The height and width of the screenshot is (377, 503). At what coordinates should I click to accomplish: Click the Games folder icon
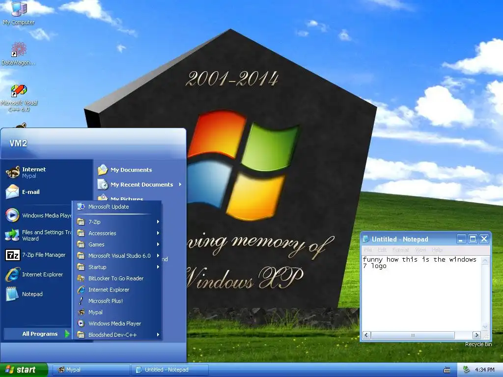81,244
